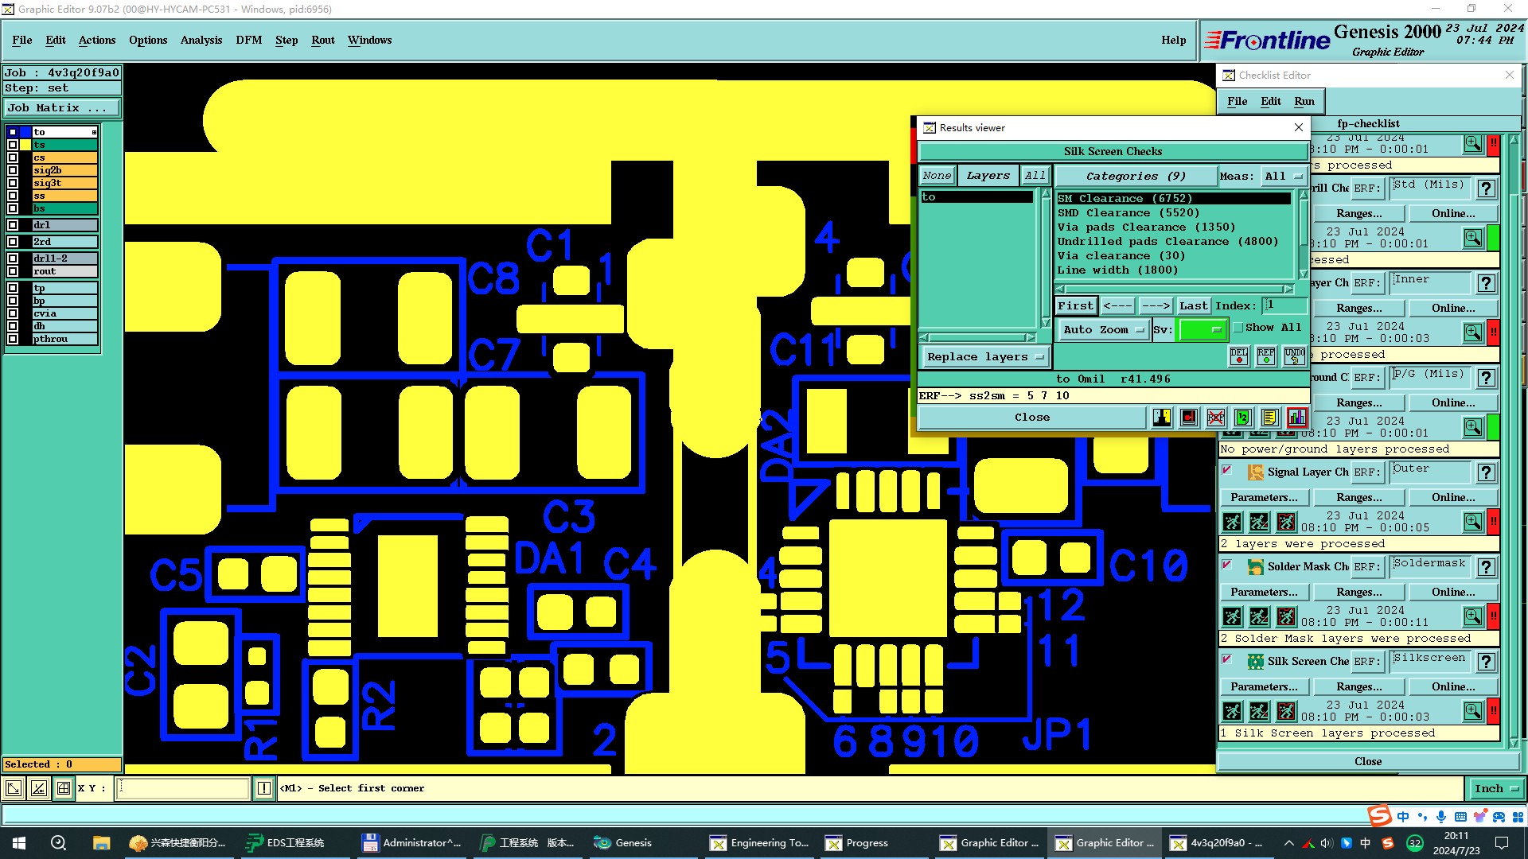Click the I icon beside coordinate field
This screenshot has height=859, width=1528.
264,788
